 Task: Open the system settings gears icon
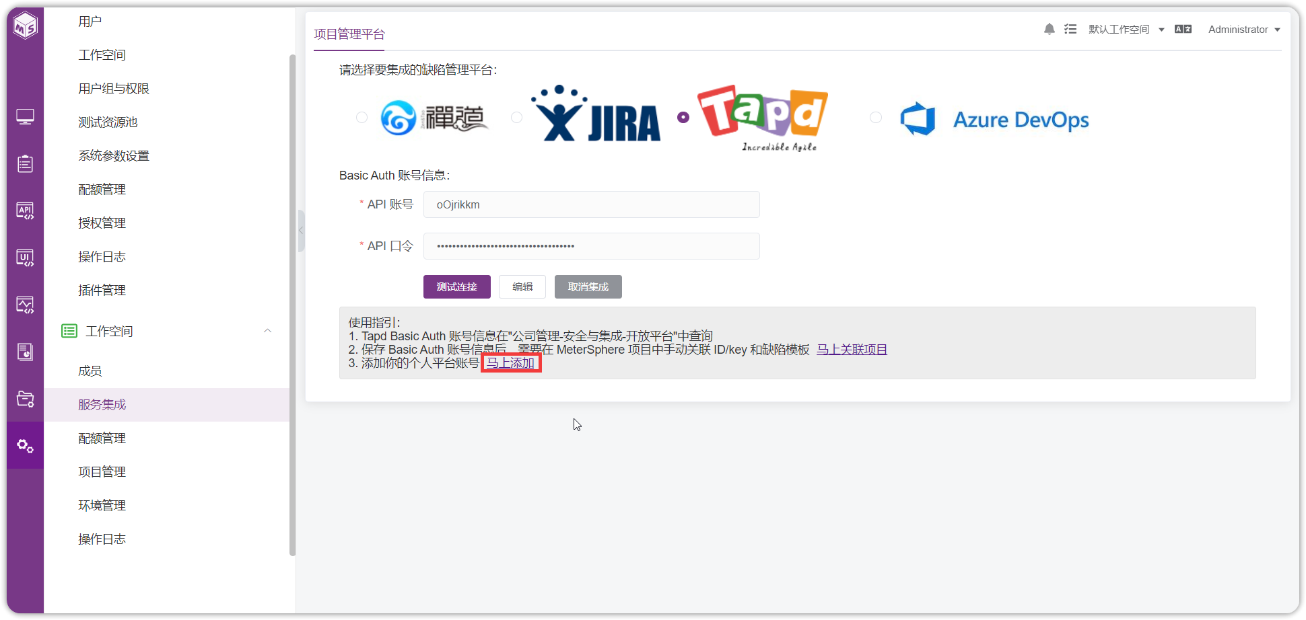[x=26, y=446]
